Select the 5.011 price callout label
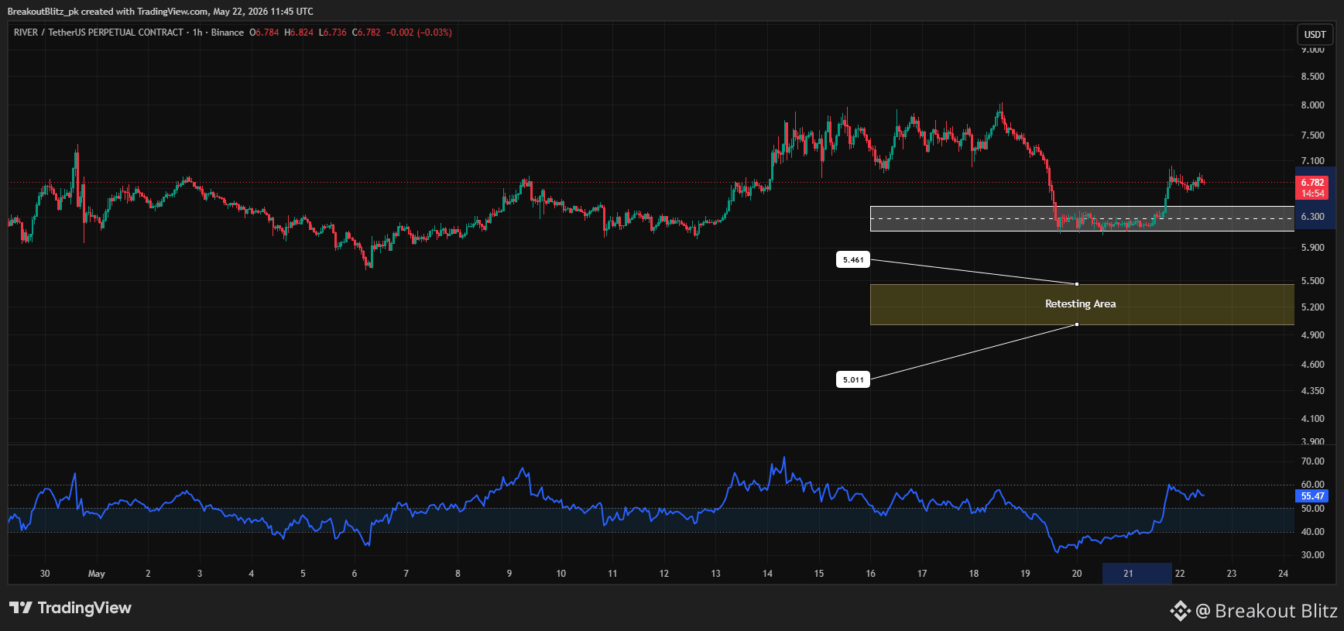This screenshot has height=631, width=1344. pos(853,379)
